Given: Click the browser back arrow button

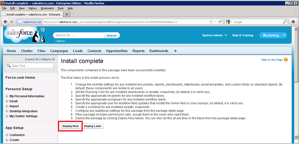Looking at the screenshot, I should point(6,22).
